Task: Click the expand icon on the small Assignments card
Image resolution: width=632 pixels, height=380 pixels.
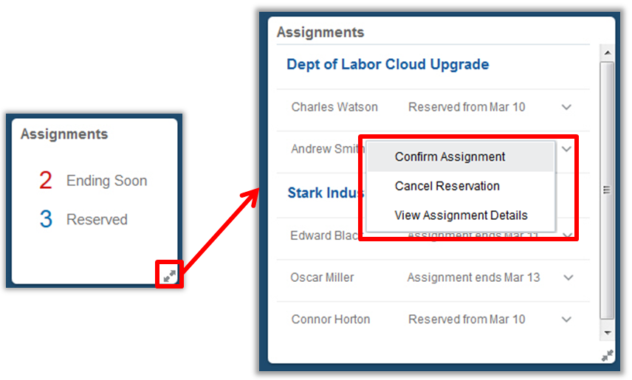Action: click(170, 276)
